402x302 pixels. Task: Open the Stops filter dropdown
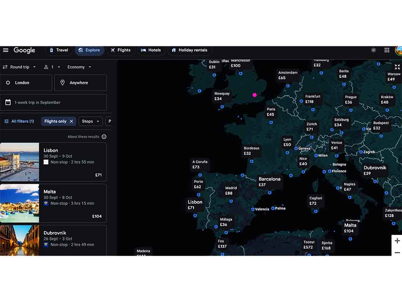pos(91,121)
